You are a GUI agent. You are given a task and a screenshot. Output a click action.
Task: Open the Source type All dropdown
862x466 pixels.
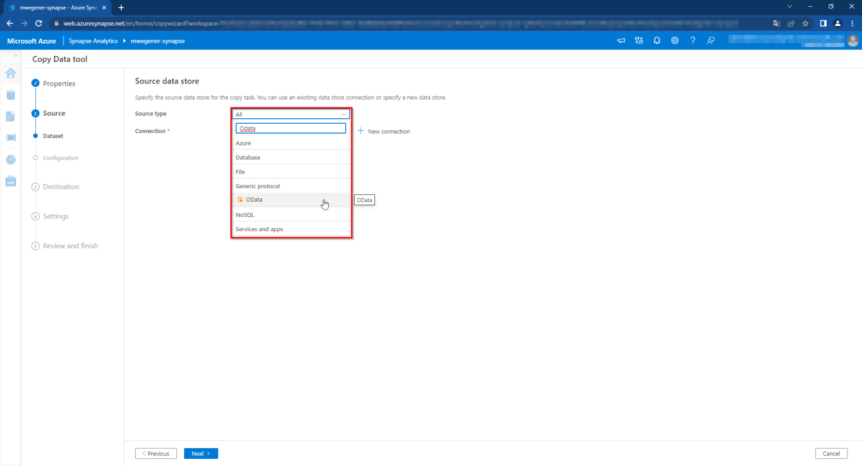(291, 114)
